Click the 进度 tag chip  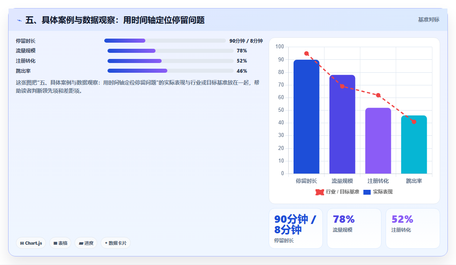pyautogui.click(x=86, y=243)
